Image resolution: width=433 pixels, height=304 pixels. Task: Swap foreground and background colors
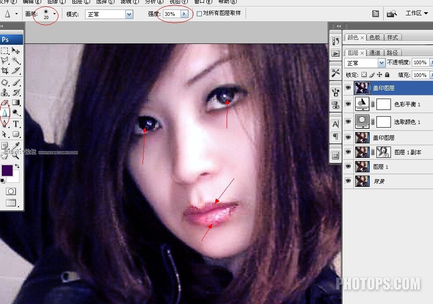[17, 166]
